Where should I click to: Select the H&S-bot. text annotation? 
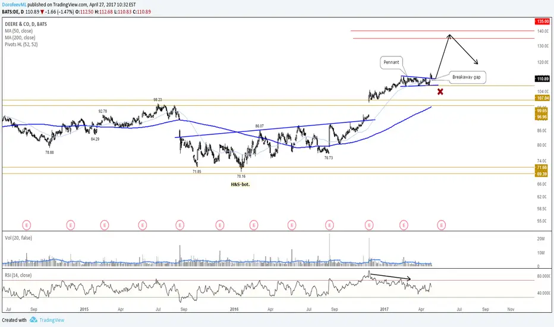(x=240, y=184)
